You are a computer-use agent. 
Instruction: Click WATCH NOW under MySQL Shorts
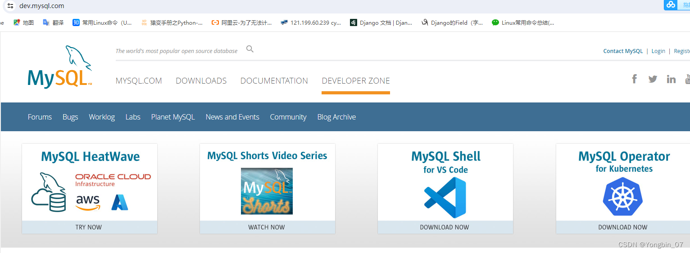(x=267, y=227)
